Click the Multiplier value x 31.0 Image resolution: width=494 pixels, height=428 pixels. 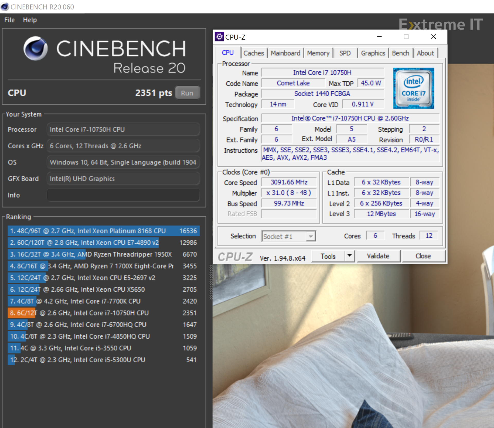click(289, 193)
